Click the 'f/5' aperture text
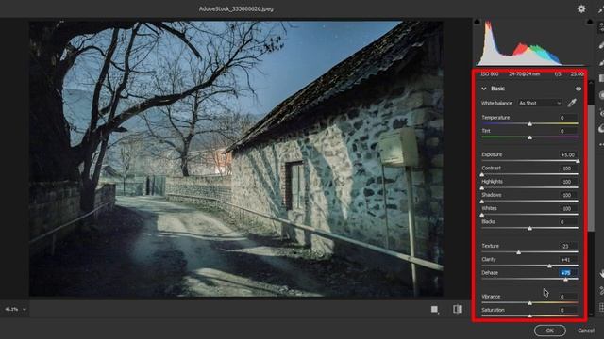The width and height of the screenshot is (604, 339). click(x=558, y=74)
